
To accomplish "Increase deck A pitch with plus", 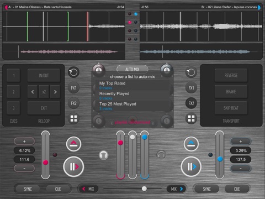I will tap(24, 142).
